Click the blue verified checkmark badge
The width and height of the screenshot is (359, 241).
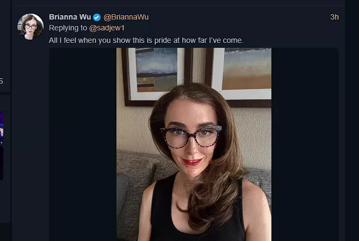tap(97, 17)
